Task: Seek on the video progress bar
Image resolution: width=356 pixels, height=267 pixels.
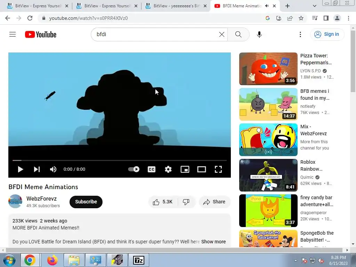Action: click(x=120, y=160)
